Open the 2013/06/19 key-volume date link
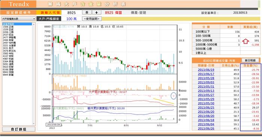Viewport: 262px width, 137px height. 206,70
